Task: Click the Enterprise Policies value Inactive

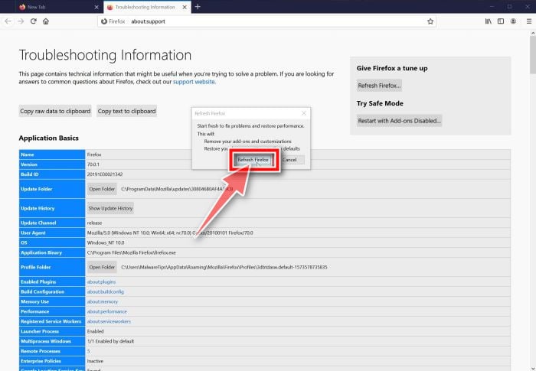Action: coord(95,361)
